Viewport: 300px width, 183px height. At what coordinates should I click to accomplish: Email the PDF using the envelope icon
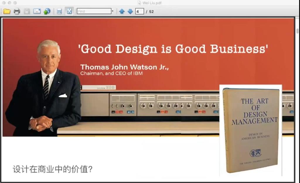pyautogui.click(x=37, y=11)
